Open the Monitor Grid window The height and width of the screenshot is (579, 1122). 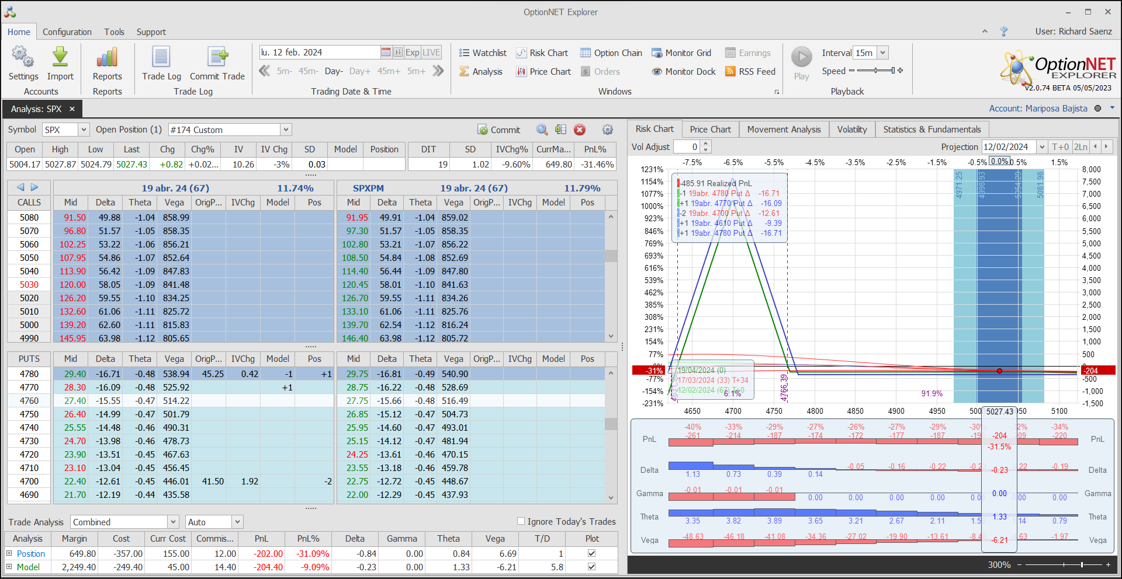(x=681, y=53)
